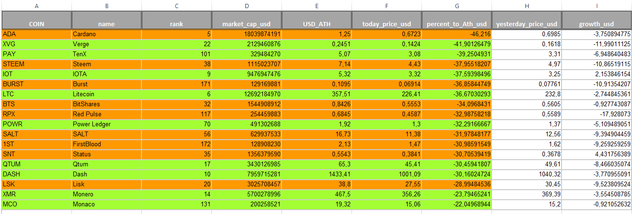Image resolution: width=632 pixels, height=214 pixels.
Task: Click the Litecoin name cell
Action: pyautogui.click(x=107, y=94)
